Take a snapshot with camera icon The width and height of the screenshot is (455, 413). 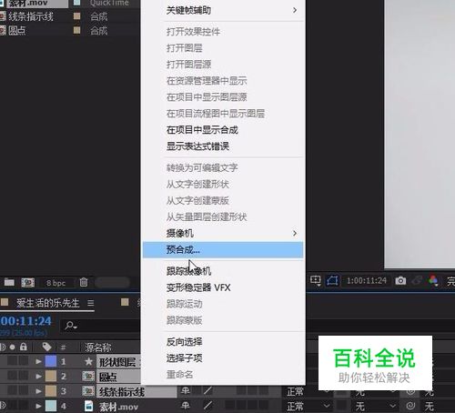tap(400, 281)
